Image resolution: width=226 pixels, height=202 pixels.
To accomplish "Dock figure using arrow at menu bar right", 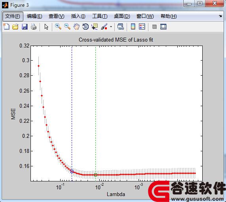I will tap(220, 16).
